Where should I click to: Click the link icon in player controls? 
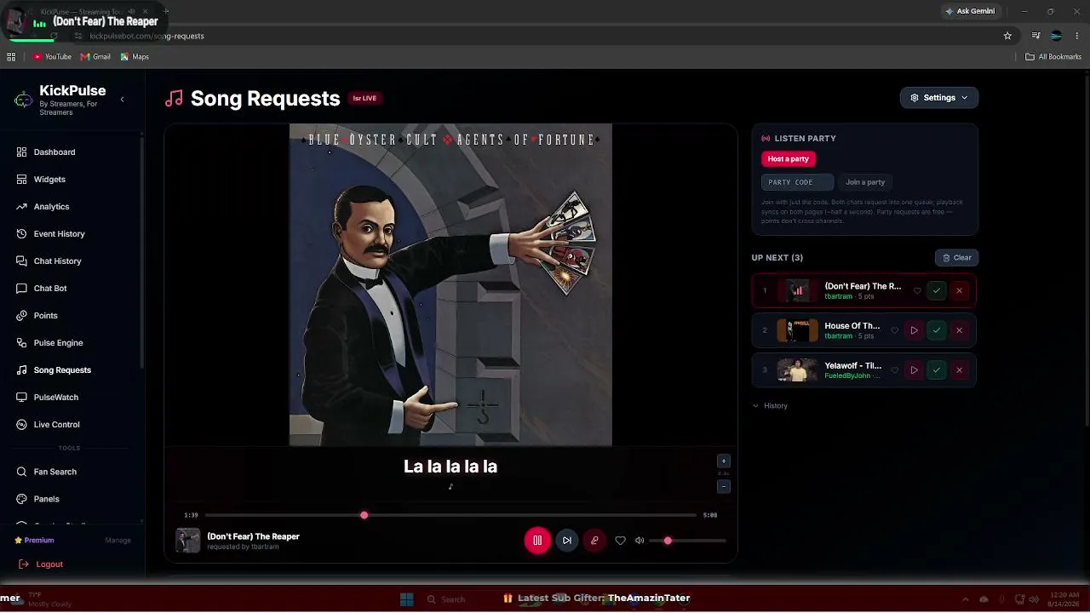click(x=594, y=541)
